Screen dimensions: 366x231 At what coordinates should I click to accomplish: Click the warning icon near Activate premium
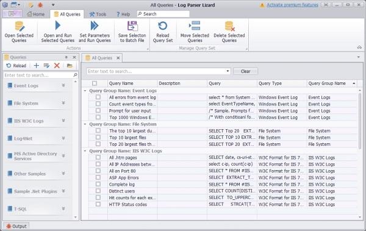click(262, 5)
